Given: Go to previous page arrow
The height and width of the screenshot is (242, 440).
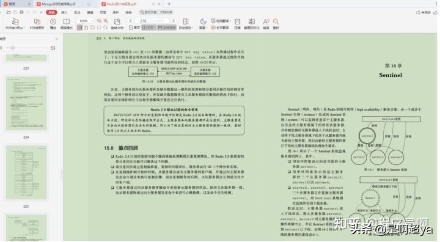Looking at the screenshot, I should pos(131,21).
